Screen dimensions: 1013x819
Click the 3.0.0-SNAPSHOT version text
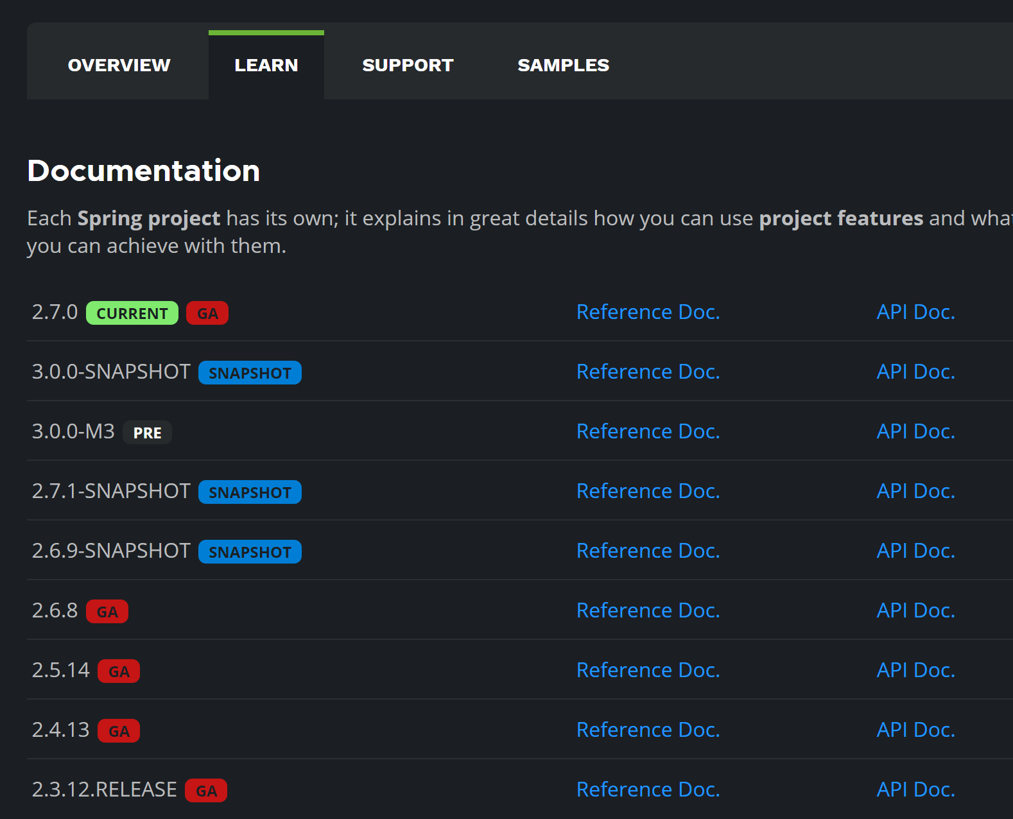click(x=111, y=372)
